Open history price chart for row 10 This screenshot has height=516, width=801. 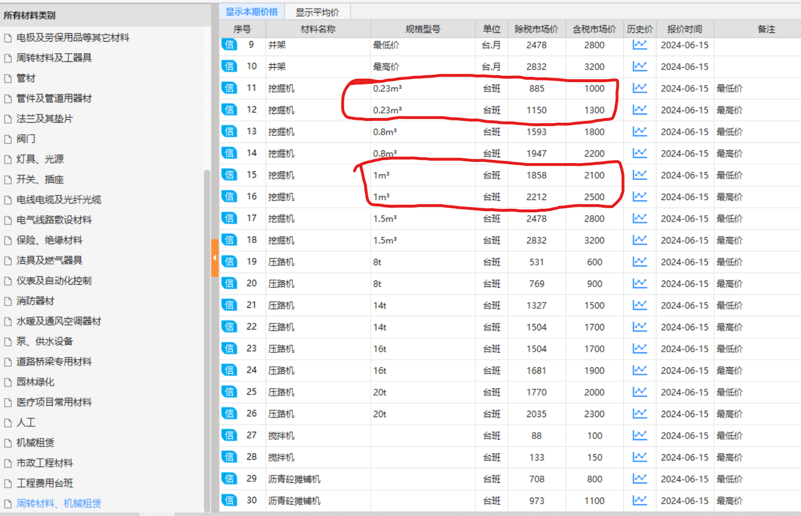pos(640,67)
